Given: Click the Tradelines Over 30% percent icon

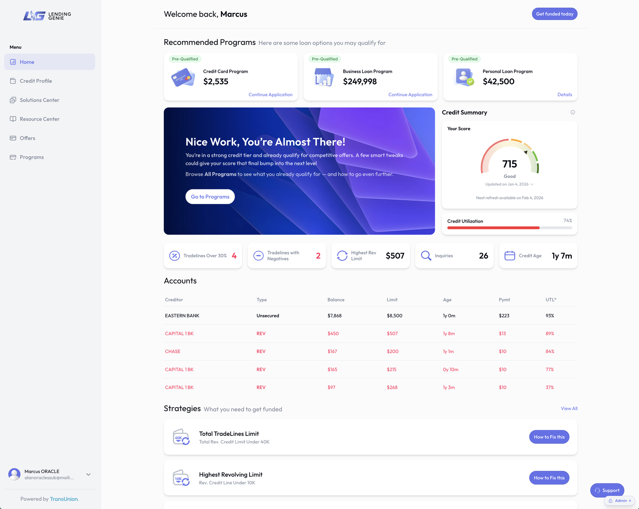Looking at the screenshot, I should pyautogui.click(x=175, y=256).
